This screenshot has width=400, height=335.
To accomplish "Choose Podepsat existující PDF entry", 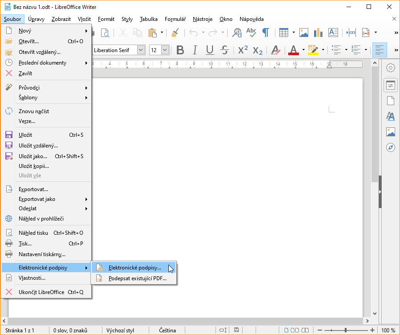I will tap(134, 278).
